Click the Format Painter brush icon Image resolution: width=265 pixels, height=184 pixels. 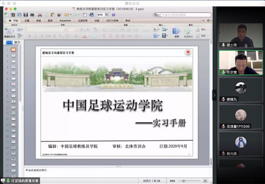coord(59,15)
